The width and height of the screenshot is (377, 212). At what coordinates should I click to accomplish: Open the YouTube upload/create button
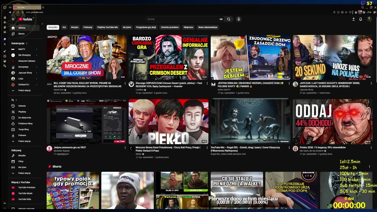click(x=353, y=19)
